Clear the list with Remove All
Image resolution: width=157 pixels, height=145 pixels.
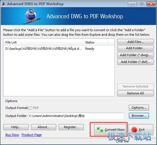[x=135, y=93]
